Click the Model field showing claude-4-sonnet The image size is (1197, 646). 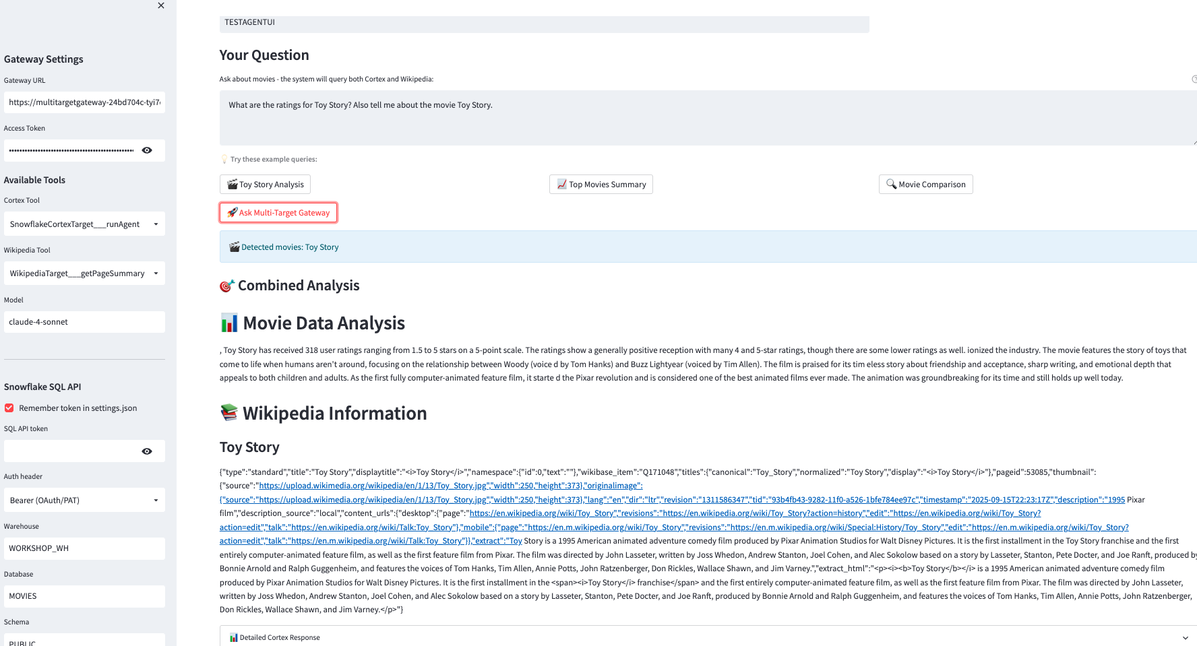pyautogui.click(x=84, y=322)
